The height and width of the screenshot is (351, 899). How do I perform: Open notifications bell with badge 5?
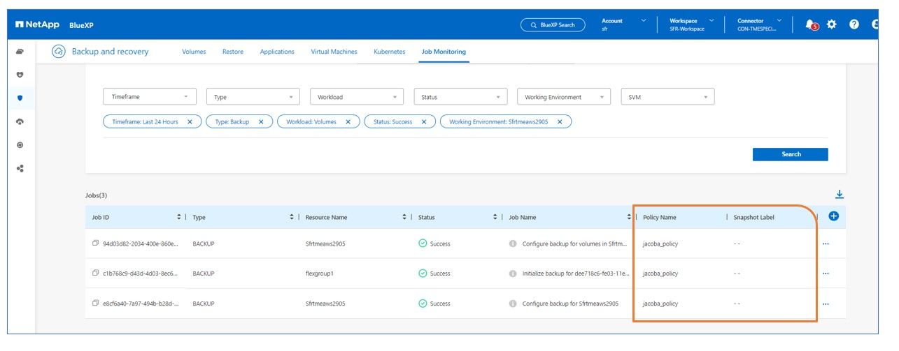812,24
